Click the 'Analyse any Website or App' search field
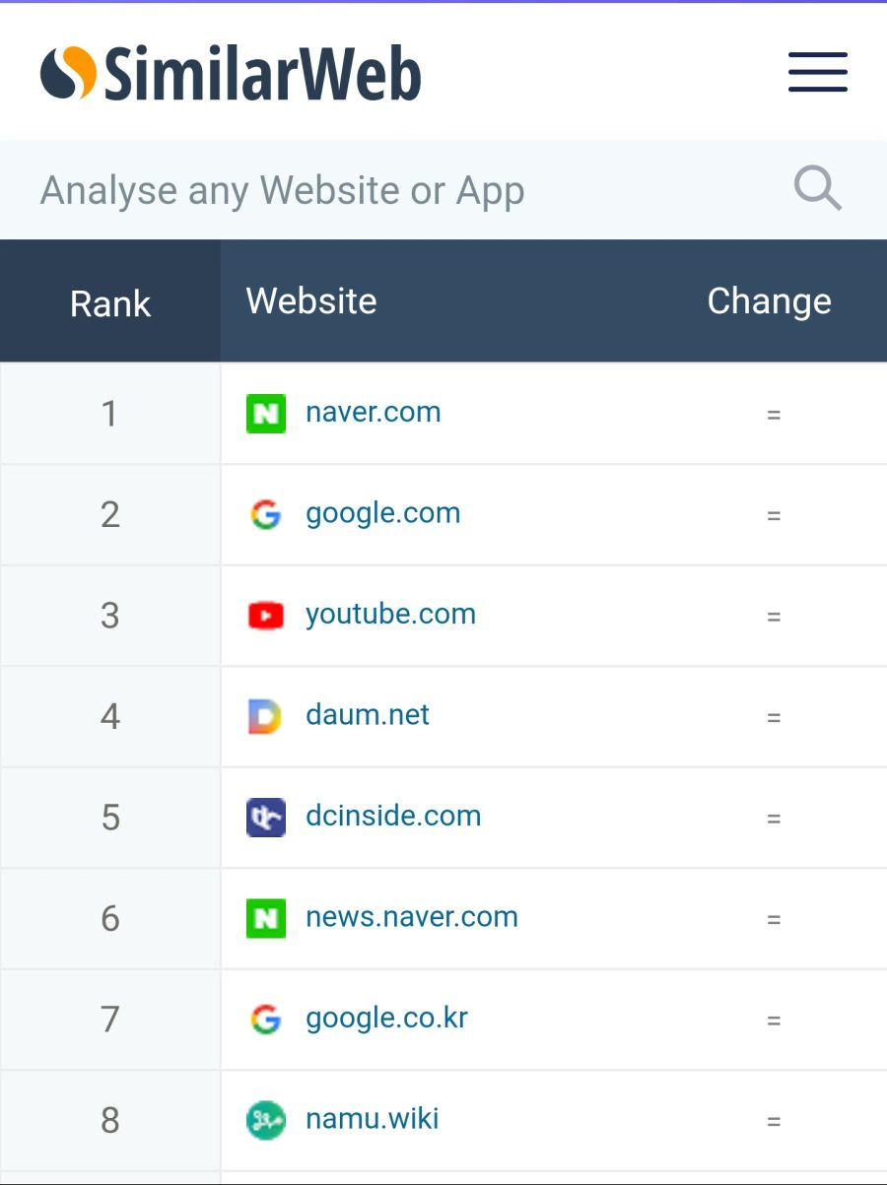 coord(281,189)
